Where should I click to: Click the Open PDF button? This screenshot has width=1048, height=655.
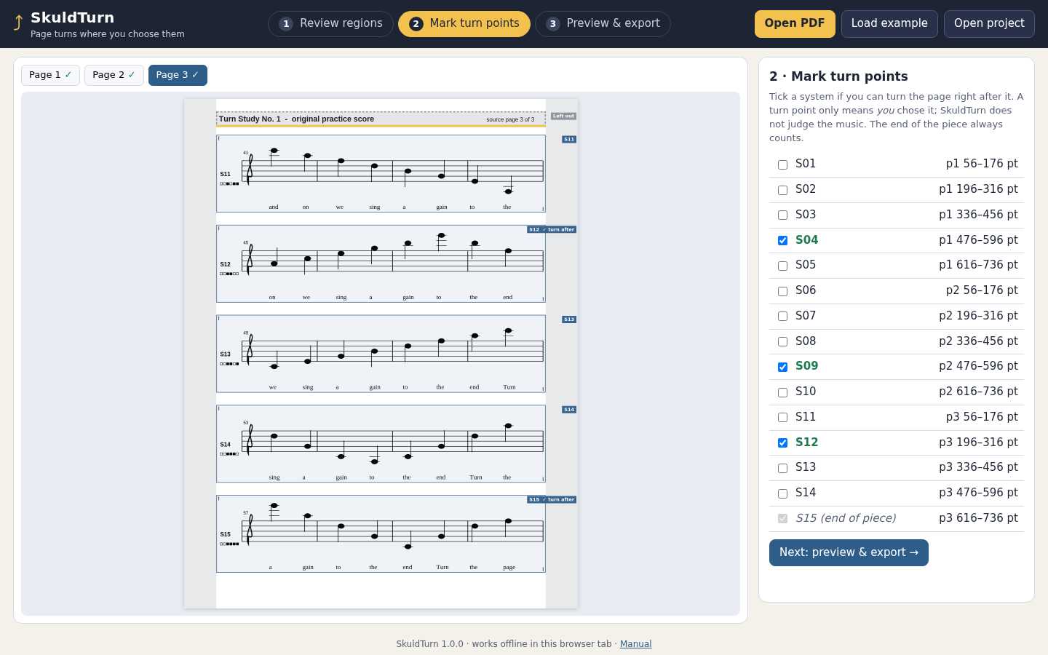[x=795, y=23]
